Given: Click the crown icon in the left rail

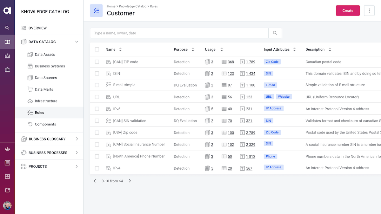Looking at the screenshot, I should point(7,56).
